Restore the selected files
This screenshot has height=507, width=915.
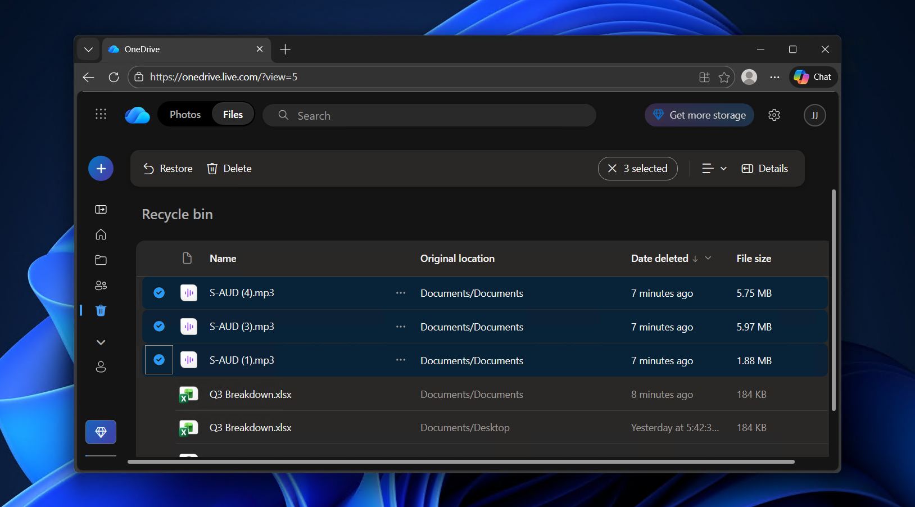coord(167,168)
